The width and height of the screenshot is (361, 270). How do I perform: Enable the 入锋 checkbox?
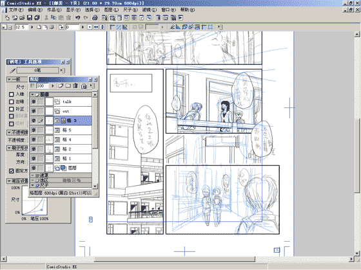[12, 94]
